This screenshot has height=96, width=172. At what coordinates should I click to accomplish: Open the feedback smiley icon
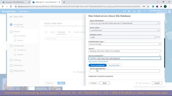click(x=139, y=11)
